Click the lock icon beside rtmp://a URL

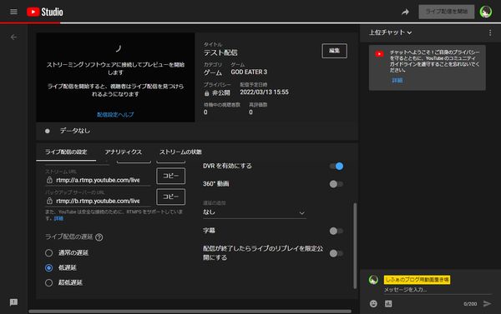point(49,180)
